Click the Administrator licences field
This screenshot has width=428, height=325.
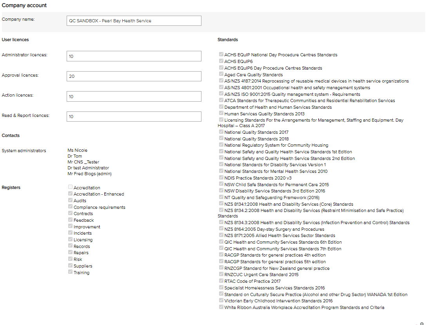(x=134, y=56)
